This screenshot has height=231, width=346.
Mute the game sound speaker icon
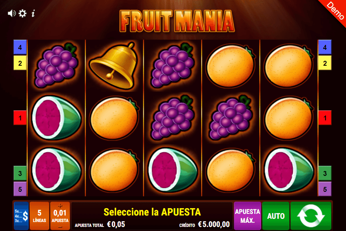12,13
